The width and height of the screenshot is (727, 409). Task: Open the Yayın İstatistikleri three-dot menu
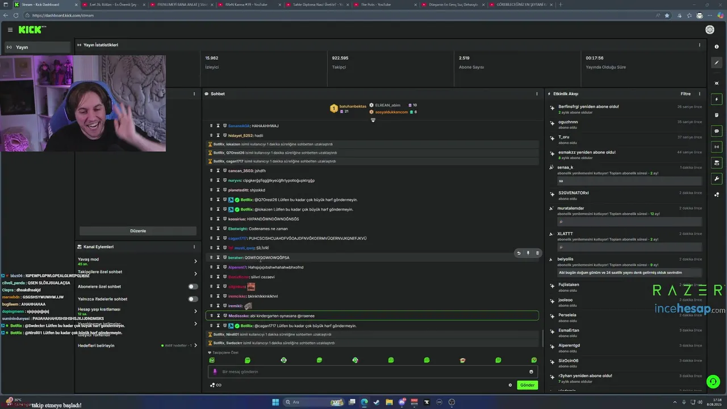point(699,45)
